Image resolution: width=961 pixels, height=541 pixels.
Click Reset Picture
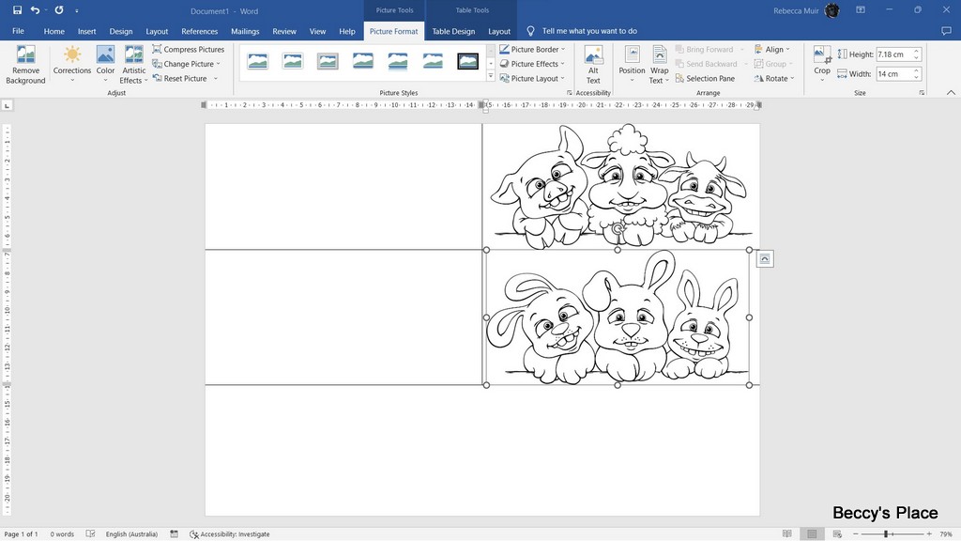pyautogui.click(x=179, y=79)
